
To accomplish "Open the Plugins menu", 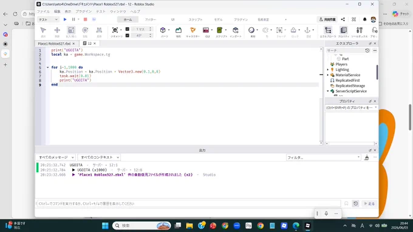I will tap(83, 12).
